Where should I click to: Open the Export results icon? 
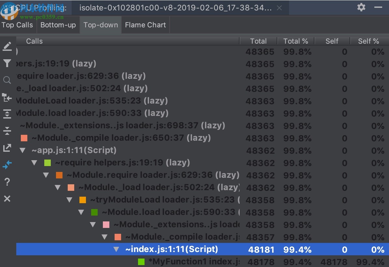coord(7,148)
